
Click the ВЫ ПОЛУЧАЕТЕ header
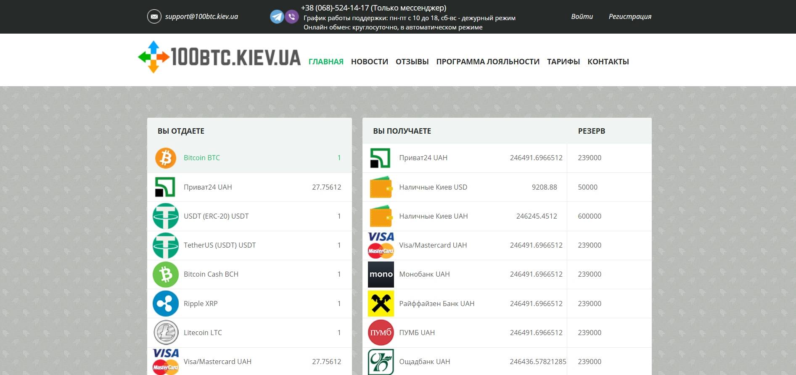coord(402,131)
